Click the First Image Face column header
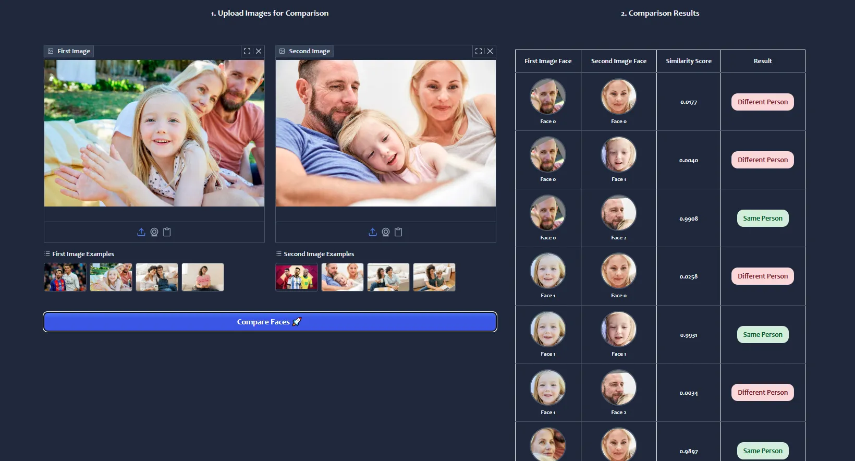The width and height of the screenshot is (855, 461). tap(548, 61)
